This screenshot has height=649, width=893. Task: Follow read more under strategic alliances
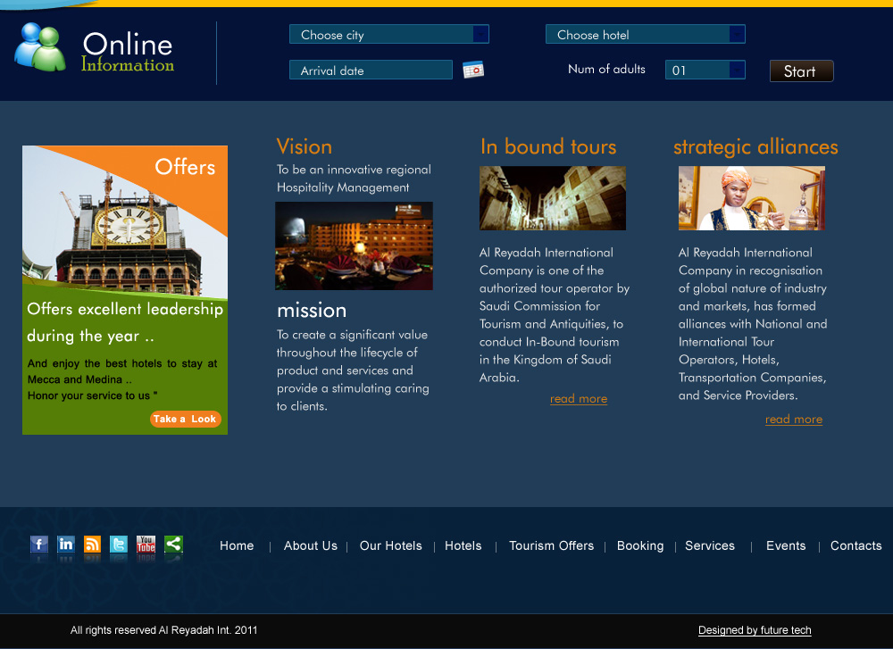point(794,419)
